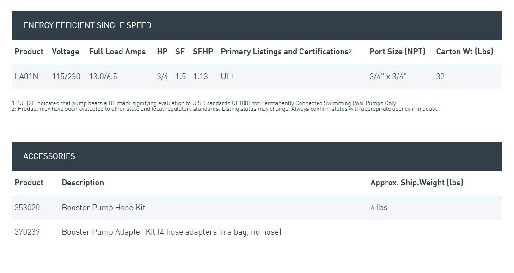Image resolution: width=514 pixels, height=273 pixels.
Task: Click the 115/230 voltage value
Action: 66,77
